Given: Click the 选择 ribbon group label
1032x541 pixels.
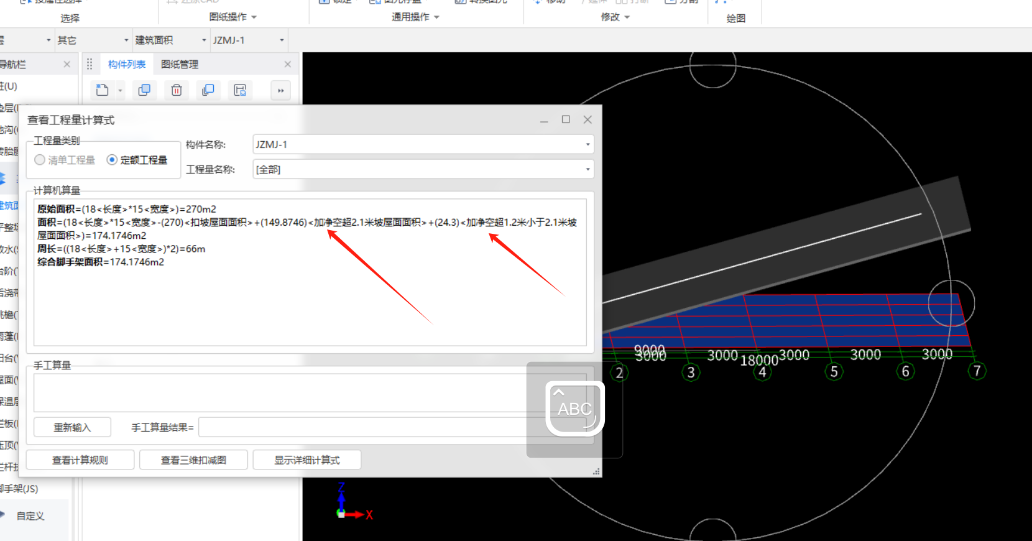Looking at the screenshot, I should pyautogui.click(x=70, y=19).
